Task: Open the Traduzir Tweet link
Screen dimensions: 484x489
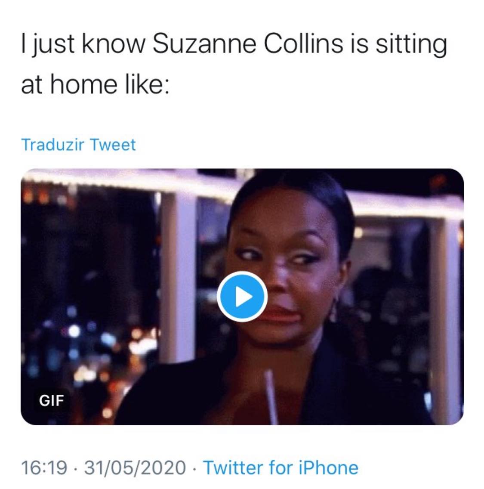Action: pyautogui.click(x=79, y=144)
